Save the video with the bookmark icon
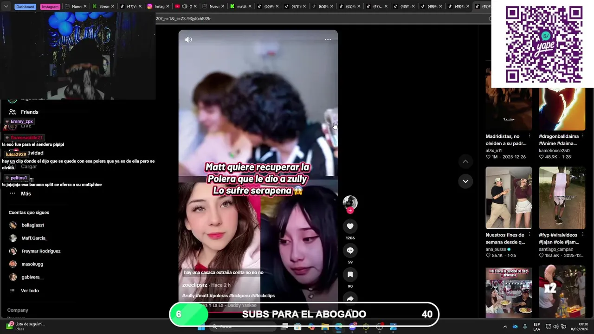Image resolution: width=594 pixels, height=334 pixels. point(350,275)
